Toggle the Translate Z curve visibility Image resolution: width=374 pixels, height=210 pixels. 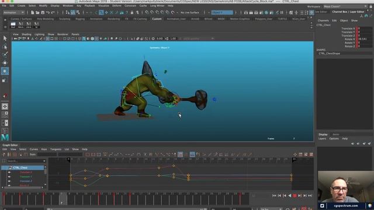coord(9,181)
